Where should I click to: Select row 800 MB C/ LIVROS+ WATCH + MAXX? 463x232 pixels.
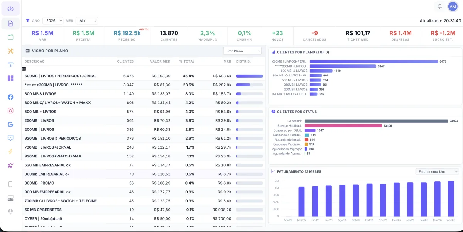144,103
